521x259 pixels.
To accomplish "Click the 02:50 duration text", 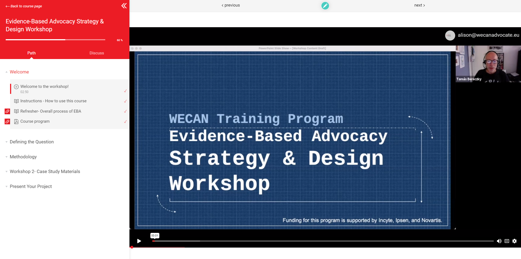I will (x=24, y=92).
